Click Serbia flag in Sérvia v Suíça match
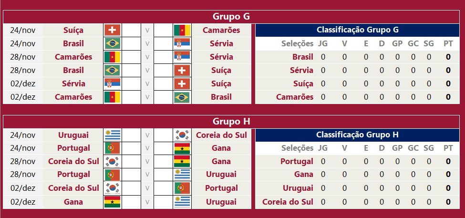 (113, 83)
